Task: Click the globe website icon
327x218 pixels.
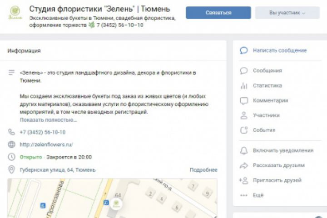Action: 11,144
